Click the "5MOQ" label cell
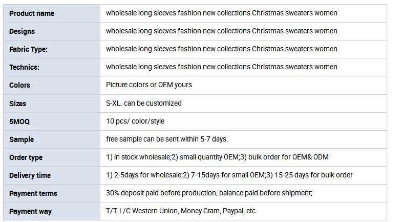The width and height of the screenshot is (404, 222). 19,122
